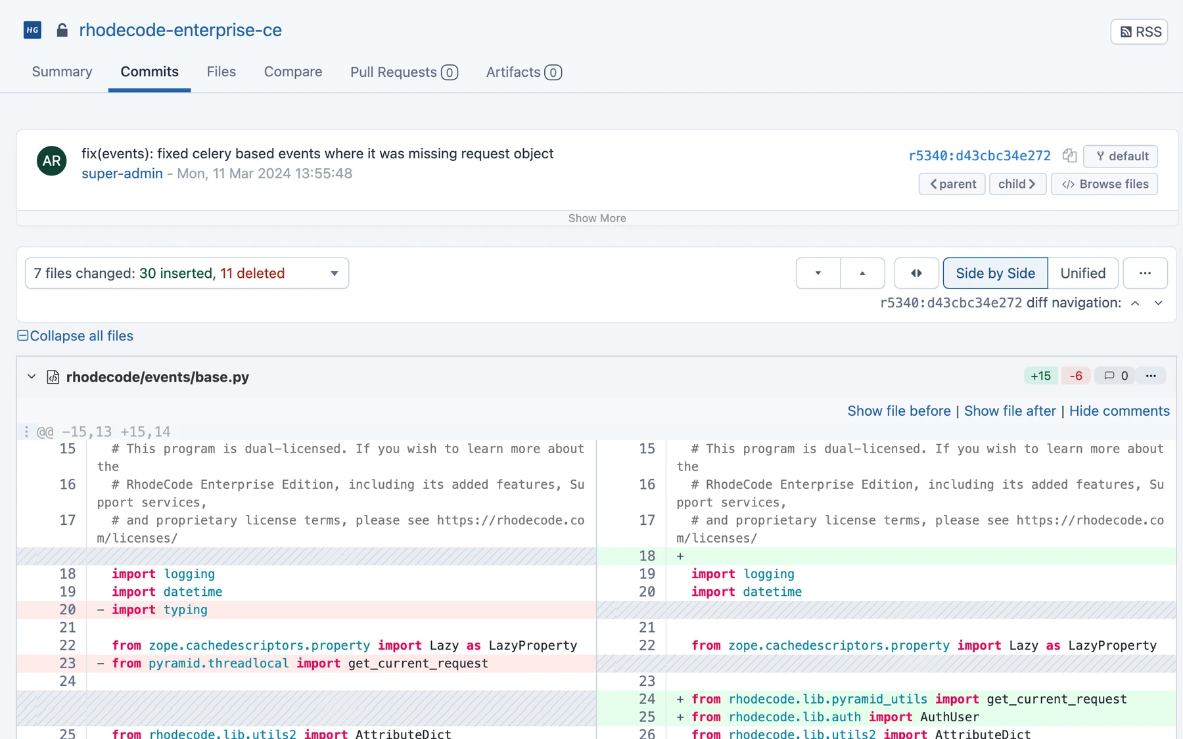1183x739 pixels.
Task: Expand commit message with Show More
Action: tap(597, 218)
